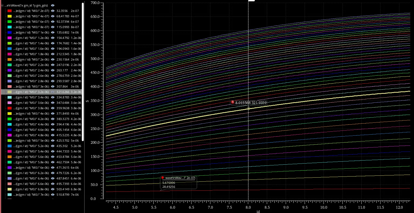Click the 700.0 tick on the y-axis

point(95,3)
